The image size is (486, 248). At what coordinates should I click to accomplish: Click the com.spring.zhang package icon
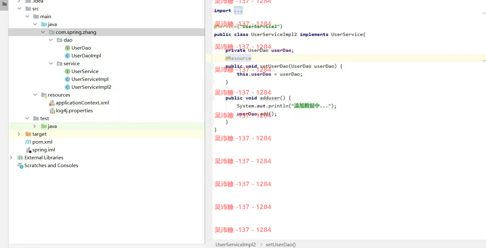pyautogui.click(x=52, y=32)
